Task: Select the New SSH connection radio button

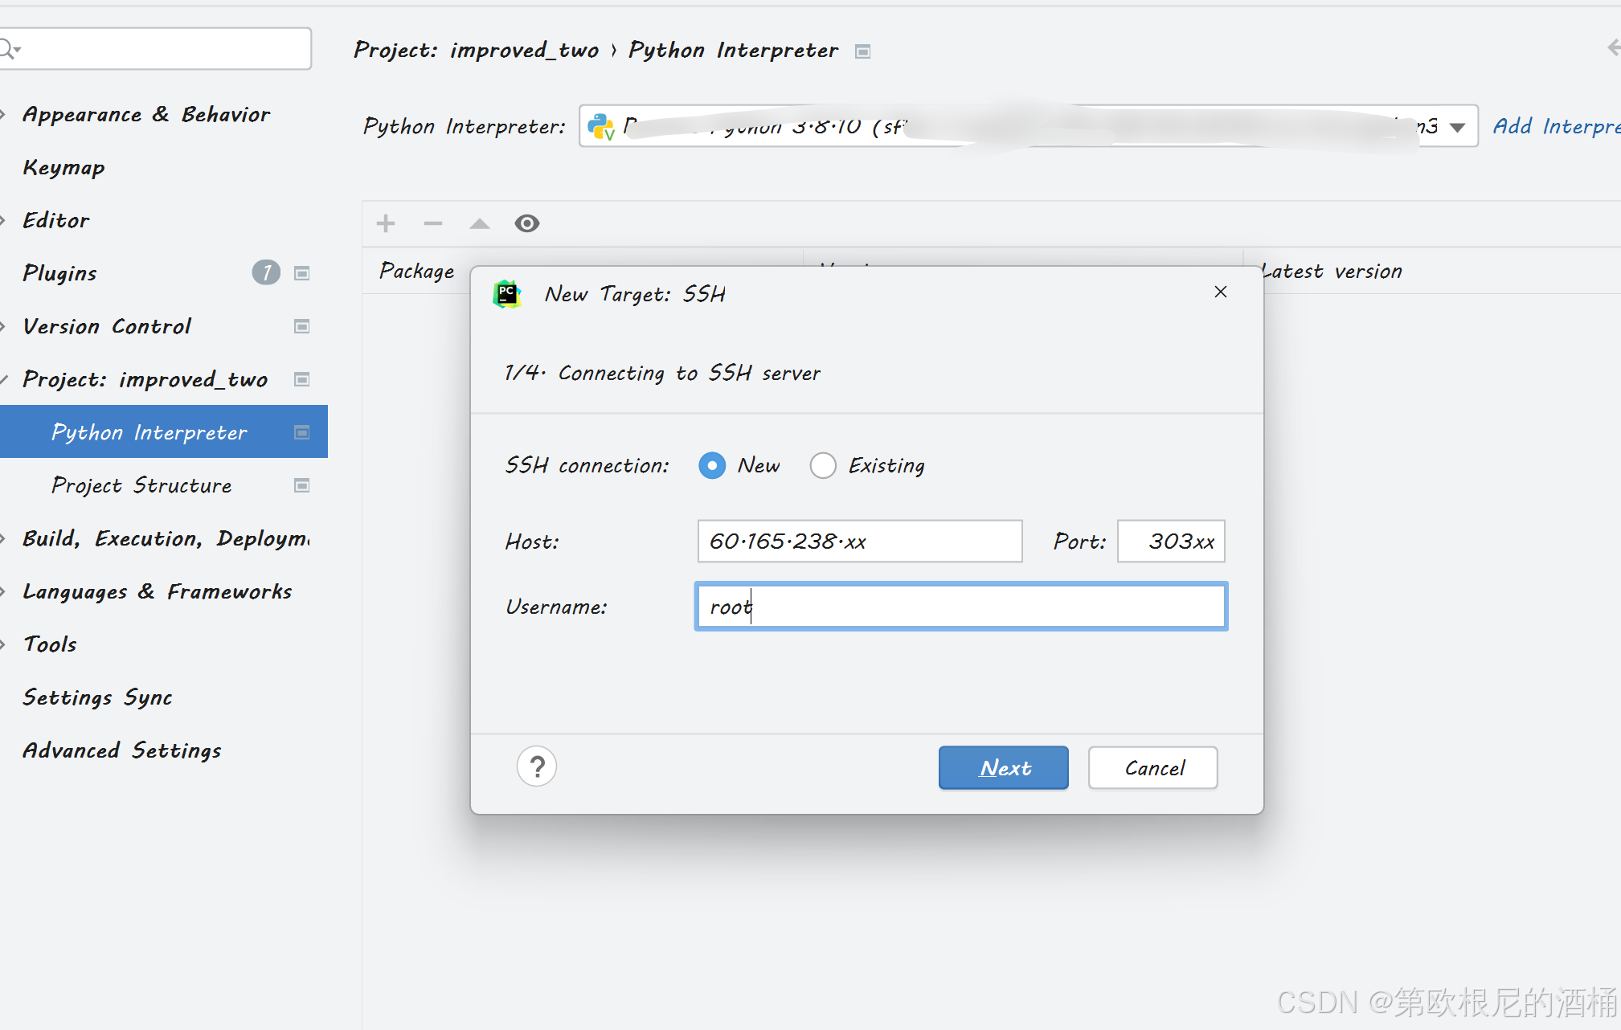Action: point(712,465)
